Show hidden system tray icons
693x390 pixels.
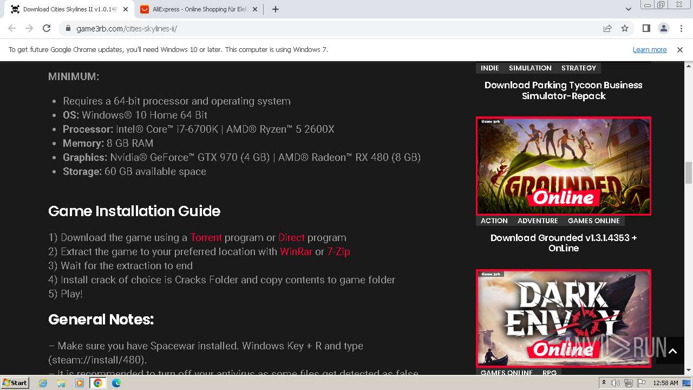point(604,383)
